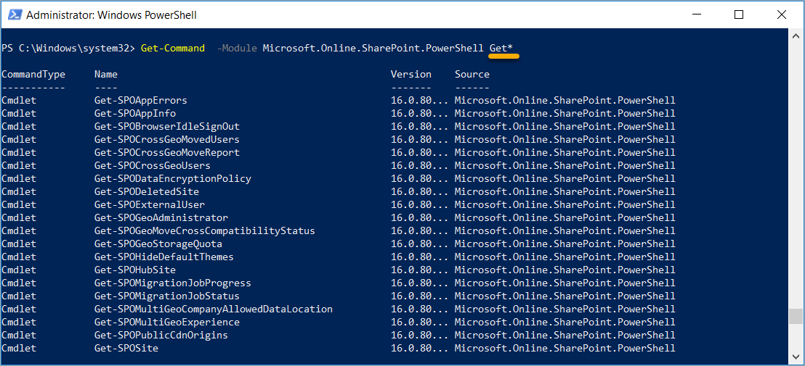Select the Get-SPOMultiGeoExperience entry
This screenshot has width=805, height=366.
[x=167, y=323]
